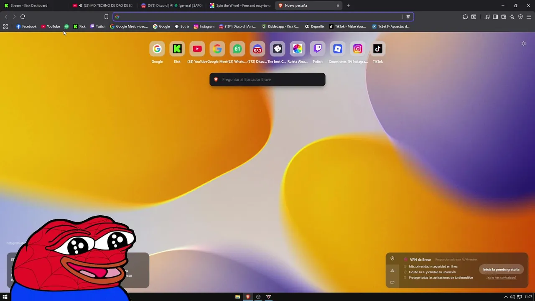Open 'The best C...' dice speed dial tile

(278, 49)
